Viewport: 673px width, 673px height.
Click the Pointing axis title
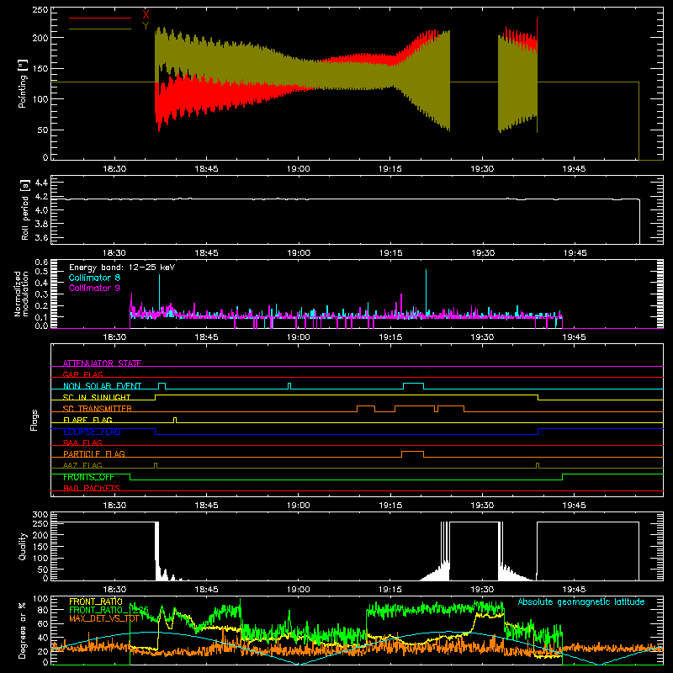click(23, 83)
